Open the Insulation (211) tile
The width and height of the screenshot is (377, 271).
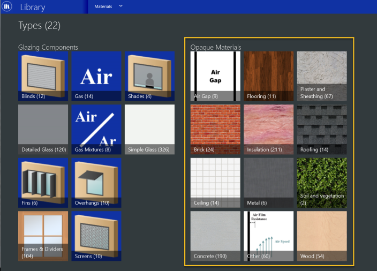[269, 130]
